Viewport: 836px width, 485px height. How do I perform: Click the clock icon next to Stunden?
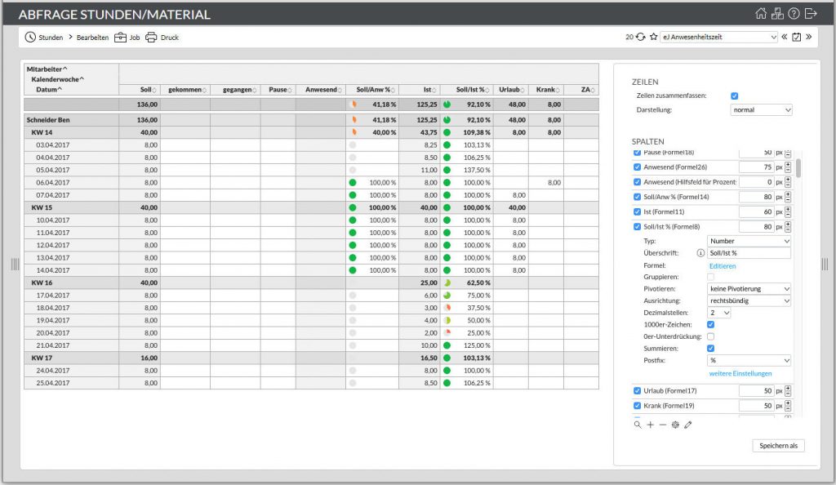click(30, 38)
